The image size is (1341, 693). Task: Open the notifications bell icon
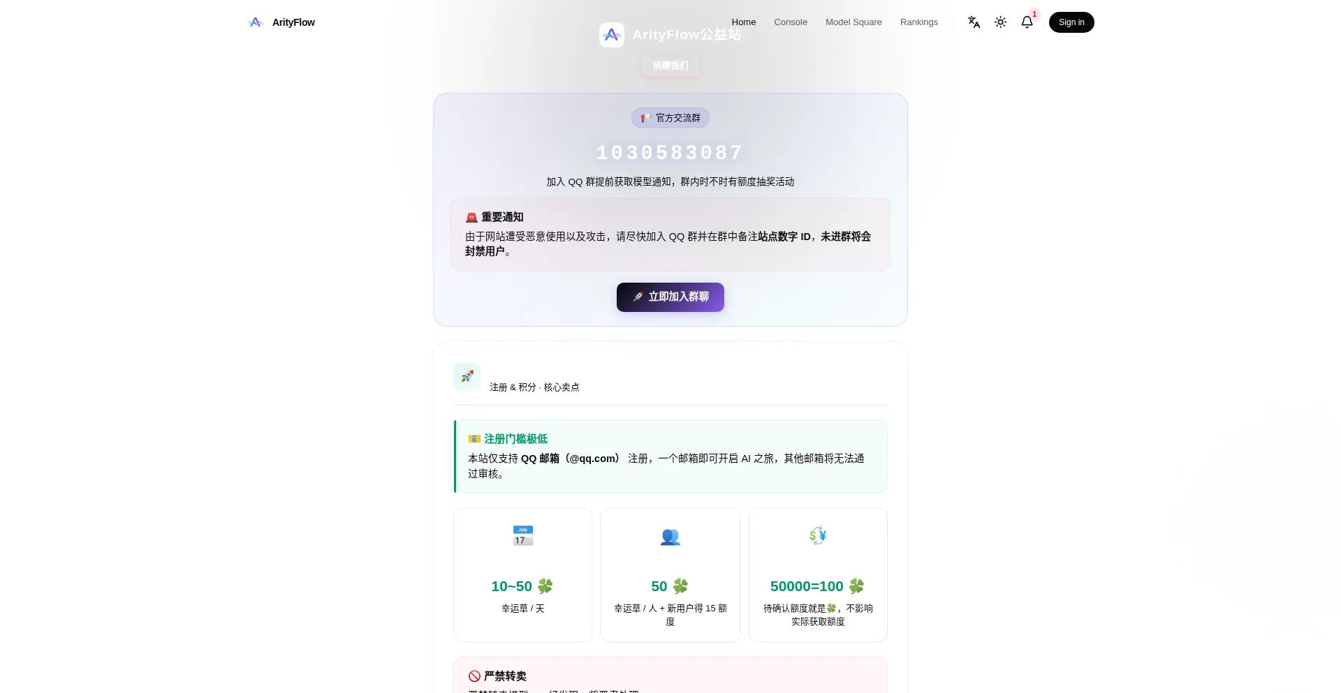pyautogui.click(x=1027, y=22)
